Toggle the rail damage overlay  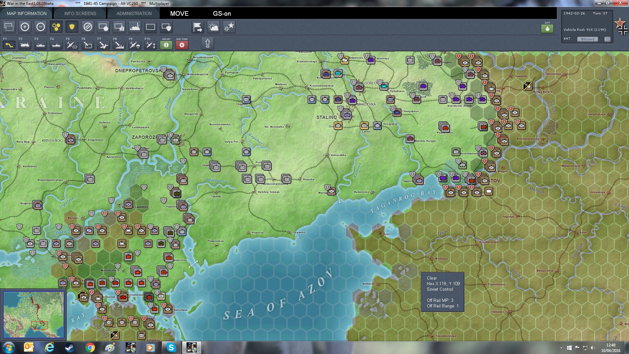88,27
